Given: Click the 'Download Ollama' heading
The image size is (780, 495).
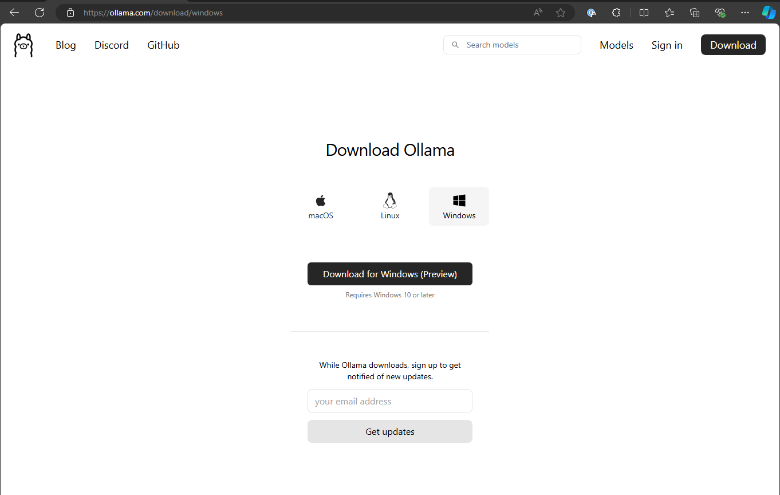Looking at the screenshot, I should click(390, 150).
